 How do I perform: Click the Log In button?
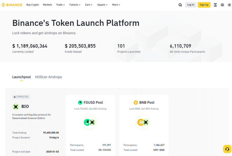point(190,5)
